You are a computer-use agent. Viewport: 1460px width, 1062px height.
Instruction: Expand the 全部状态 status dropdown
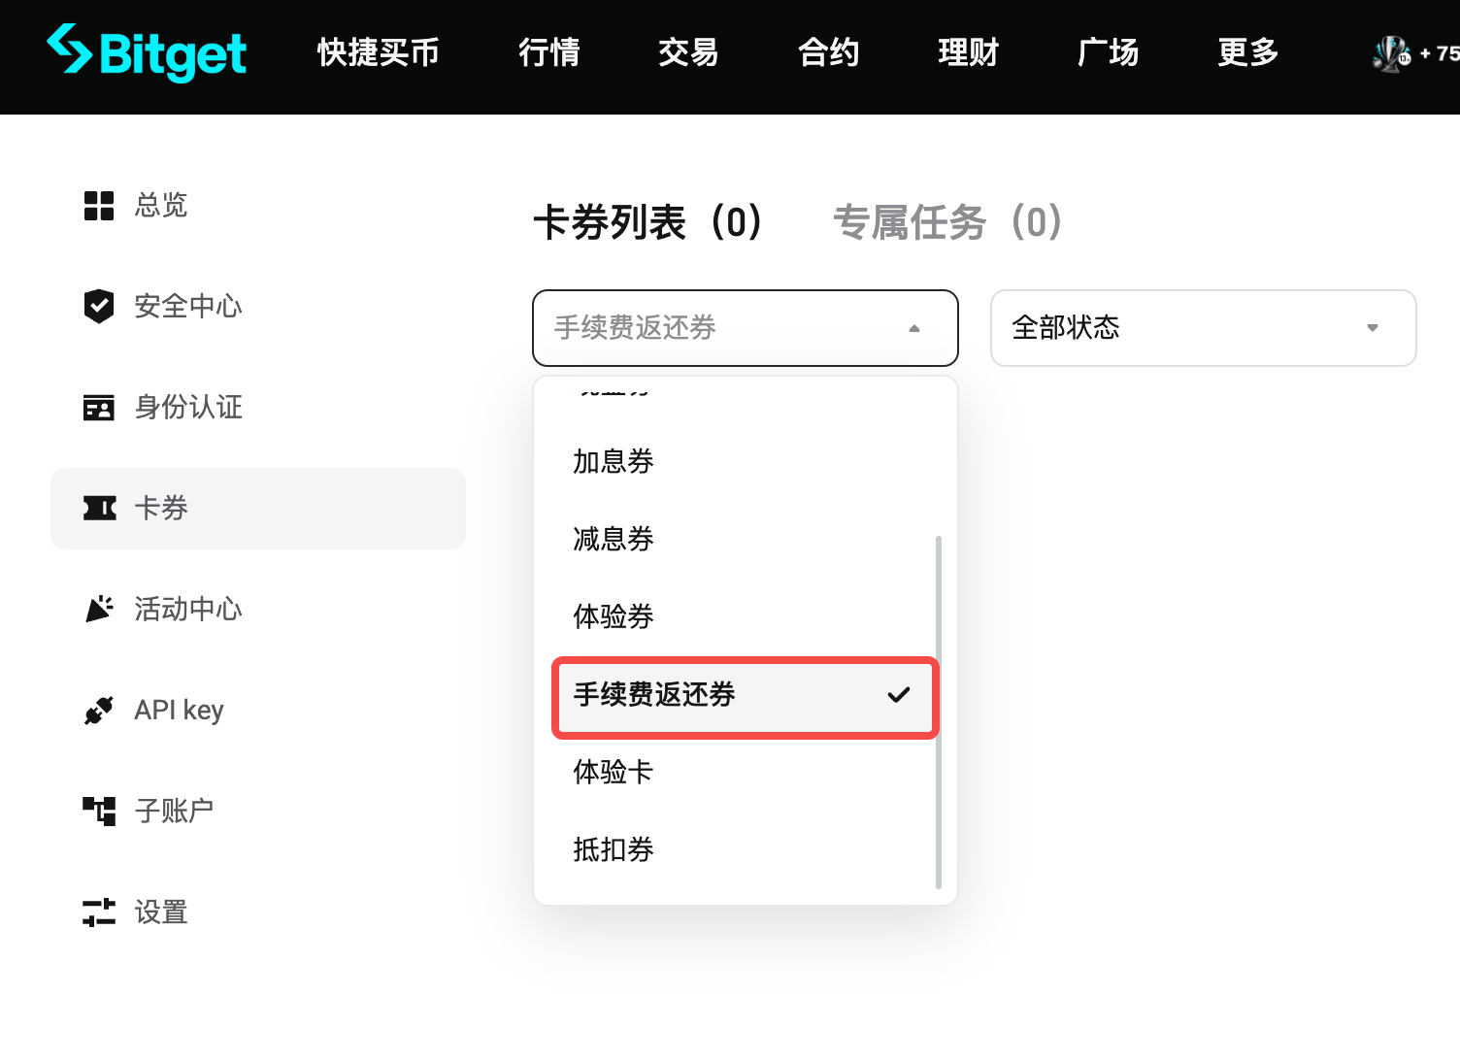pos(1202,328)
